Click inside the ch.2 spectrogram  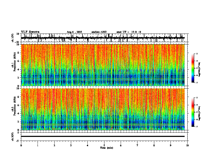pos(103,109)
